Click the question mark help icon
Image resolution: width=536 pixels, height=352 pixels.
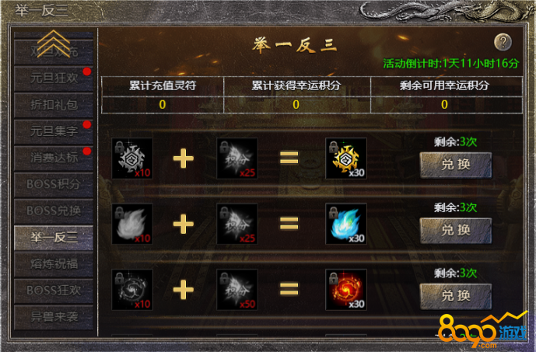click(503, 42)
